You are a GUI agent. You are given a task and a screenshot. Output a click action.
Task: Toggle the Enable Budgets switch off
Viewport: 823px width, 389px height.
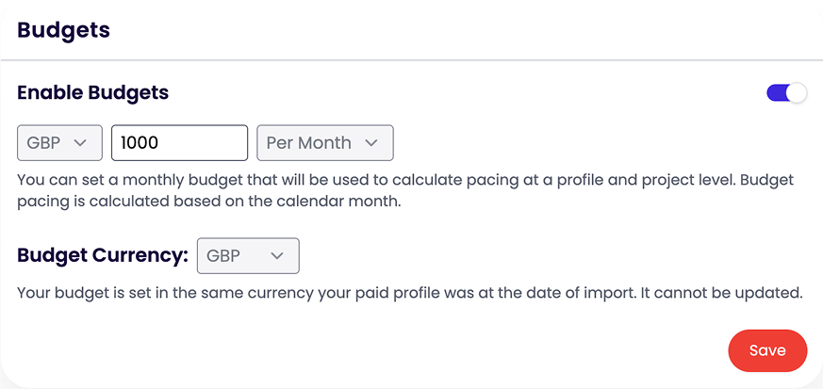tap(787, 92)
